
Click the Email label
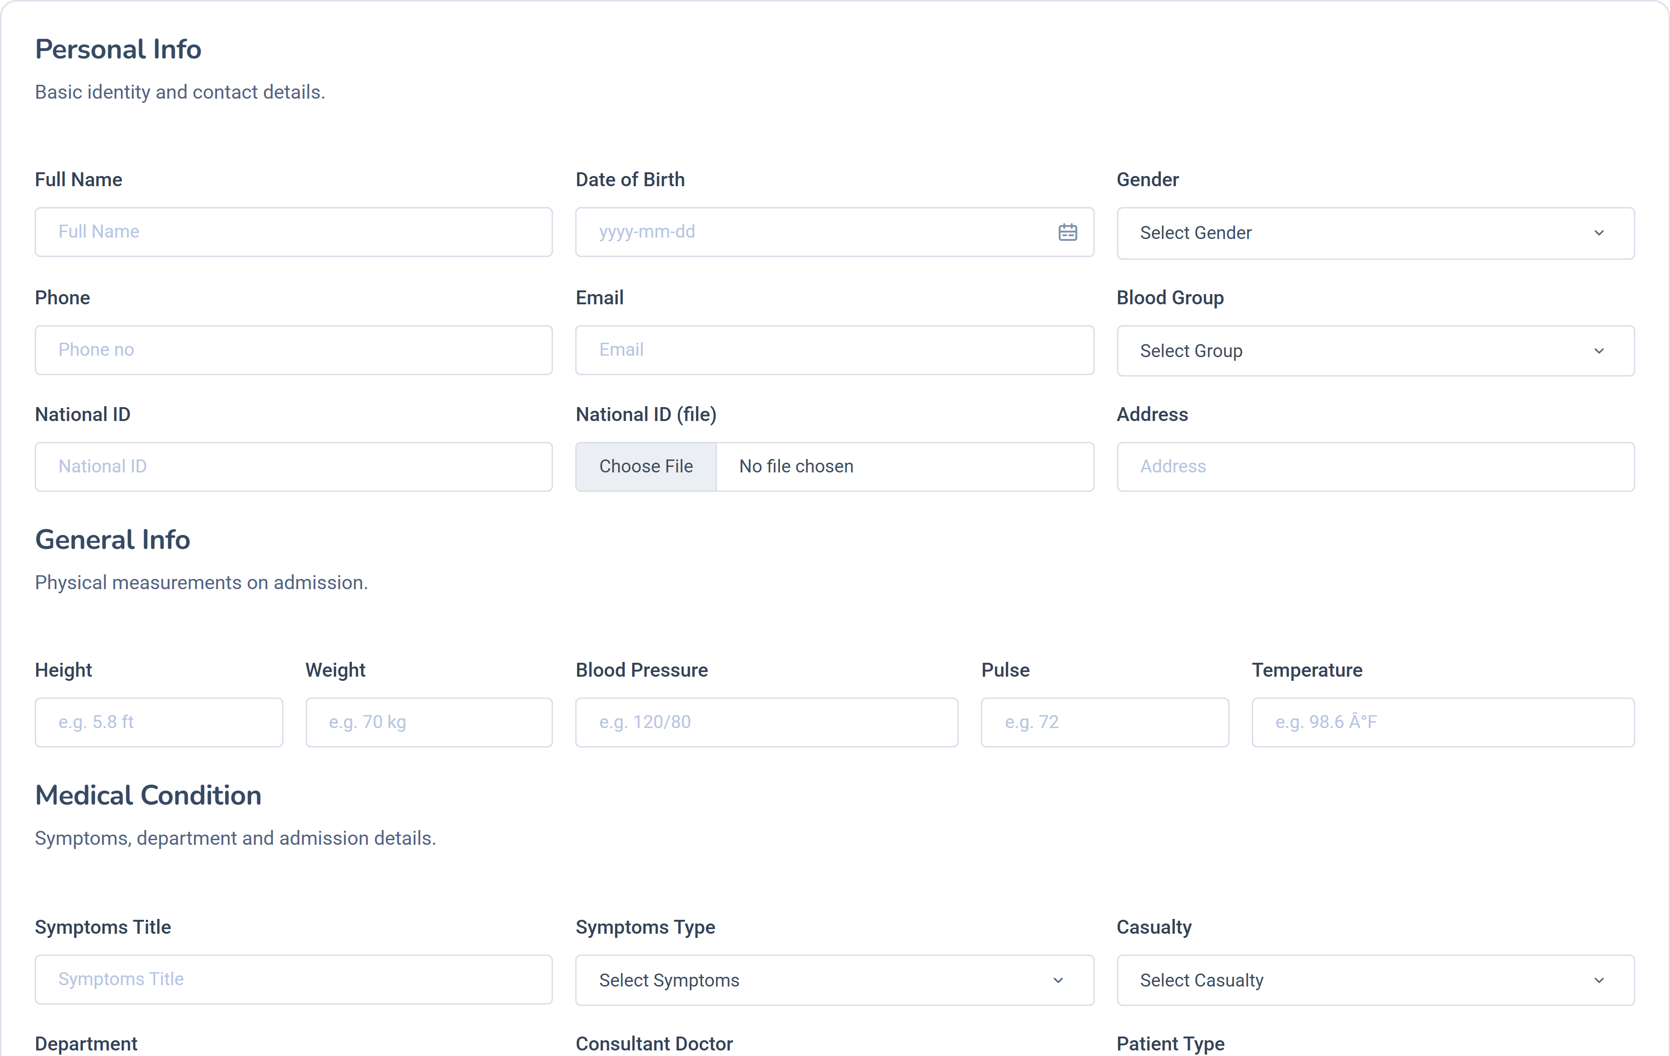click(x=599, y=298)
